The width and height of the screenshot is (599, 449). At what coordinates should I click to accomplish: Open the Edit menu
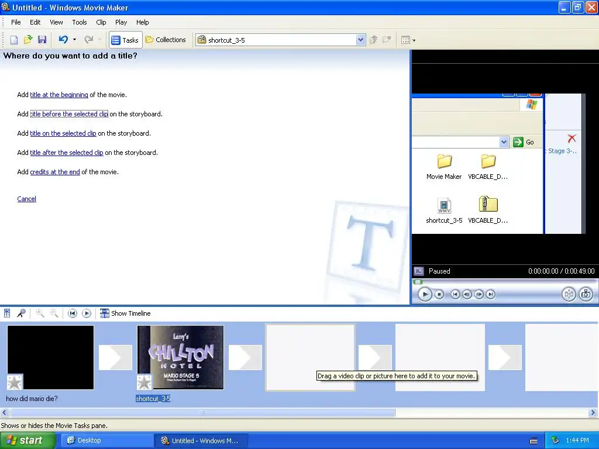click(35, 22)
